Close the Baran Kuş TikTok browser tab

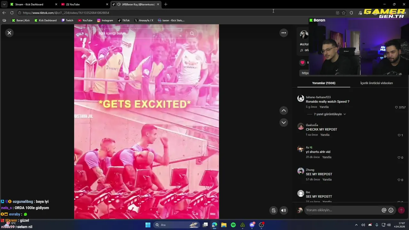tap(158, 4)
